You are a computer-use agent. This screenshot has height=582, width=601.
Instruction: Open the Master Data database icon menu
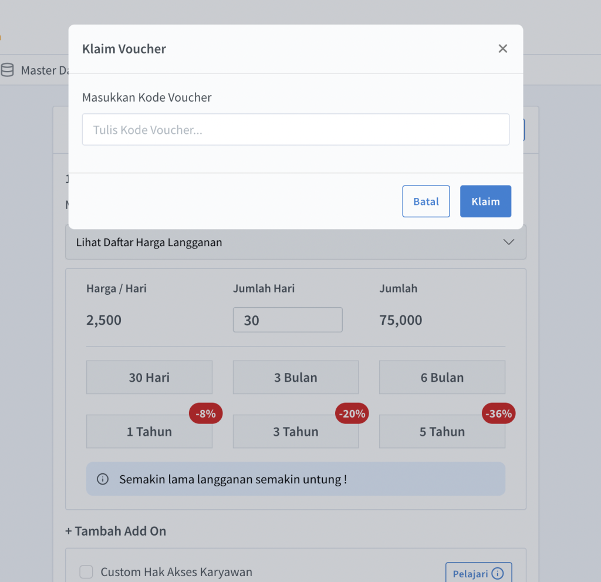pos(7,70)
